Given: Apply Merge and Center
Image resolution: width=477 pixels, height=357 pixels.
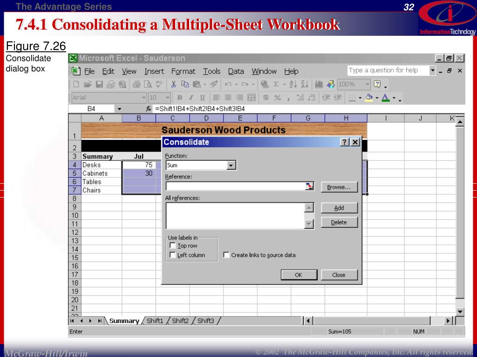Looking at the screenshot, I should coord(251,98).
